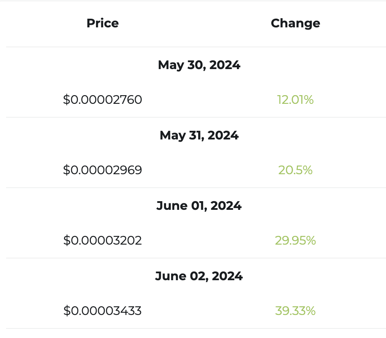Select the June 01, 2024 date heading
The width and height of the screenshot is (386, 338).
click(199, 205)
